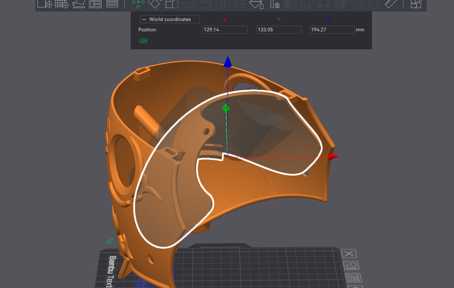Select the Rotate tool
Image resolution: width=454 pixels, height=288 pixels.
tap(155, 3)
